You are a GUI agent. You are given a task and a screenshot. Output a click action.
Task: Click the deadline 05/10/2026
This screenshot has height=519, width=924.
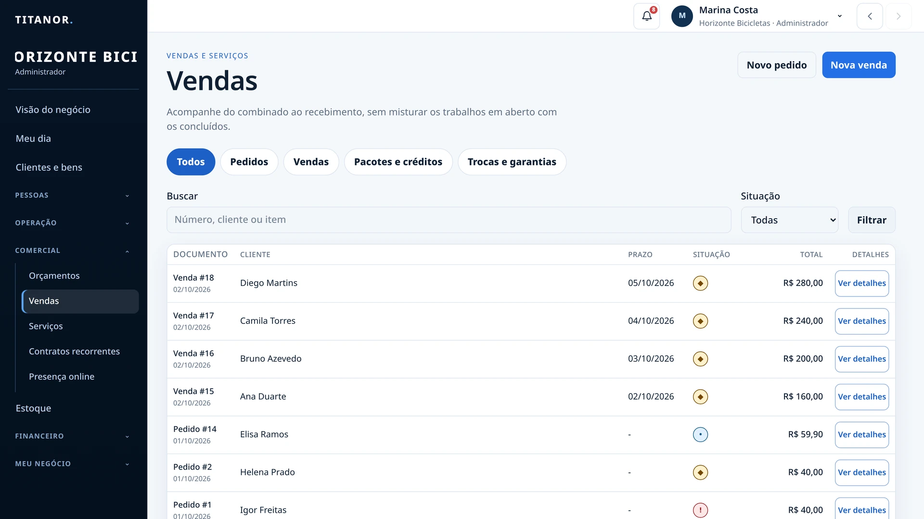tap(651, 284)
